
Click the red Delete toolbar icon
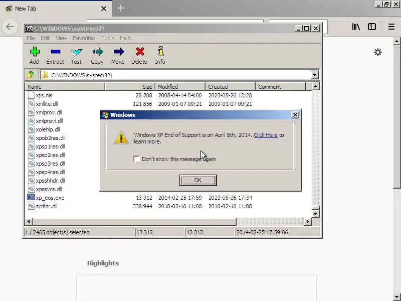[140, 52]
